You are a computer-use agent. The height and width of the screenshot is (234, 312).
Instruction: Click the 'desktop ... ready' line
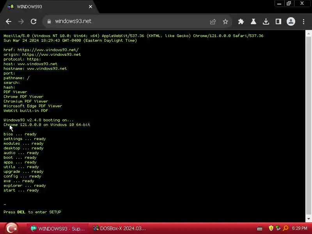pyautogui.click(x=23, y=148)
